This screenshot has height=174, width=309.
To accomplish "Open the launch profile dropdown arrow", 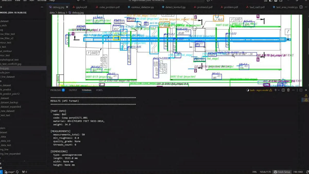I will point(279,90).
